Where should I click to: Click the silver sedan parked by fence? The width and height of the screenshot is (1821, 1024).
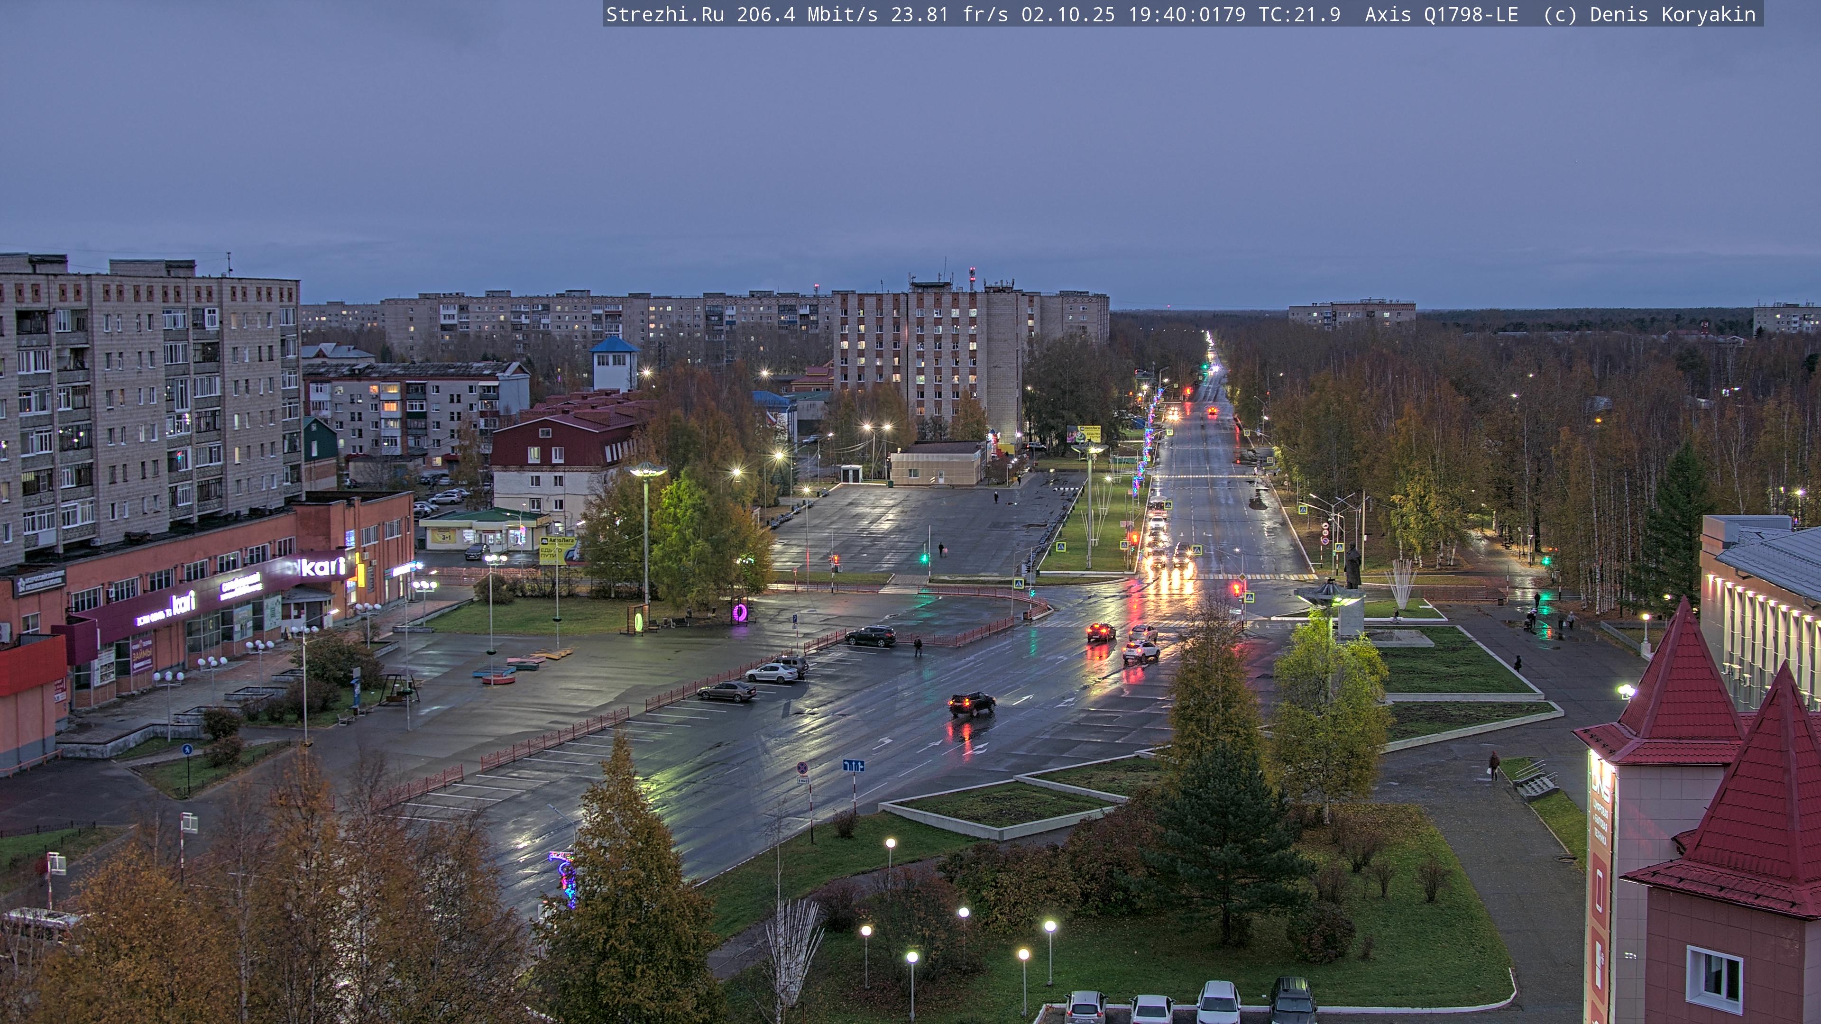(771, 673)
